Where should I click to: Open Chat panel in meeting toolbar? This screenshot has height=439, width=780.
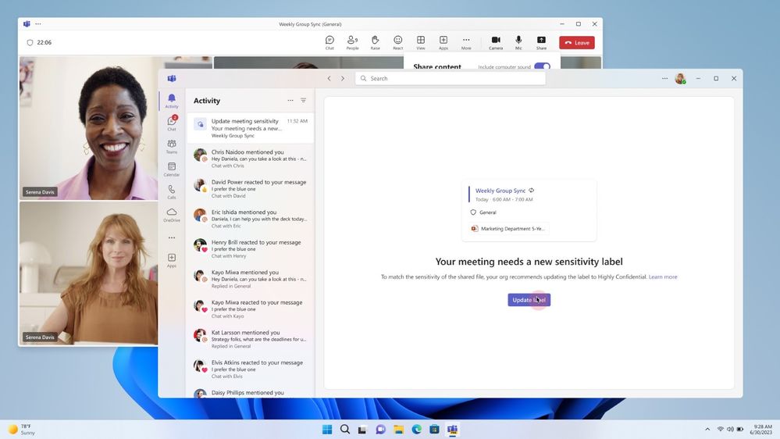click(329, 42)
